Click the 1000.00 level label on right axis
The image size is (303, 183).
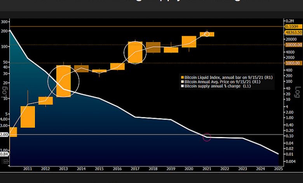[293, 63]
